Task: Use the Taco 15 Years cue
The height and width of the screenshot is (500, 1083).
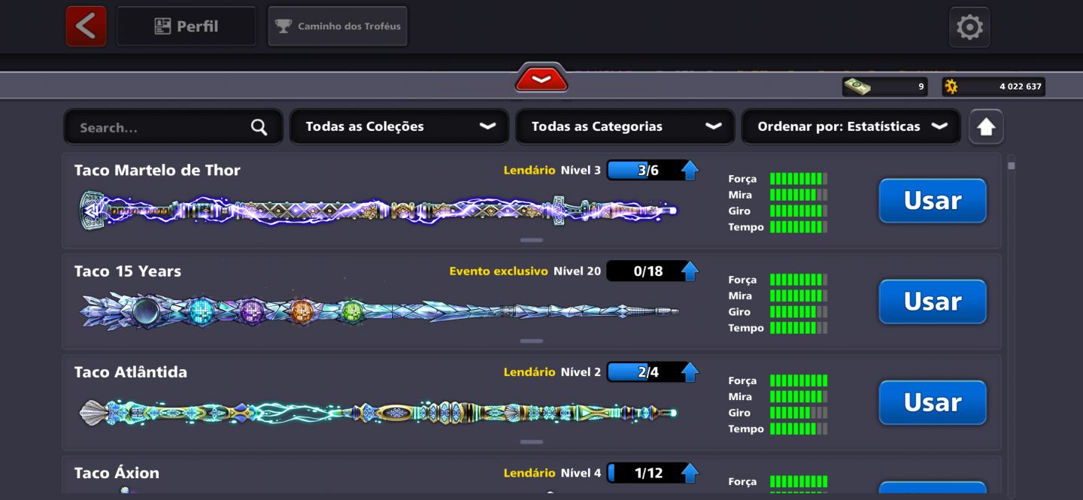Action: coord(933,302)
